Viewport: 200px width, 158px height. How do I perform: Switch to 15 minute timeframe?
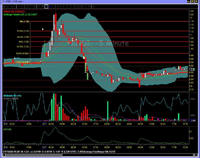pos(74,6)
